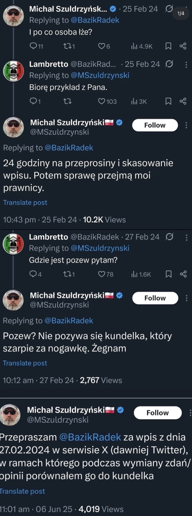The image size is (192, 516).
Task: Like the "Gdzie jest pozew pytam?" reply
Action: 102,274
